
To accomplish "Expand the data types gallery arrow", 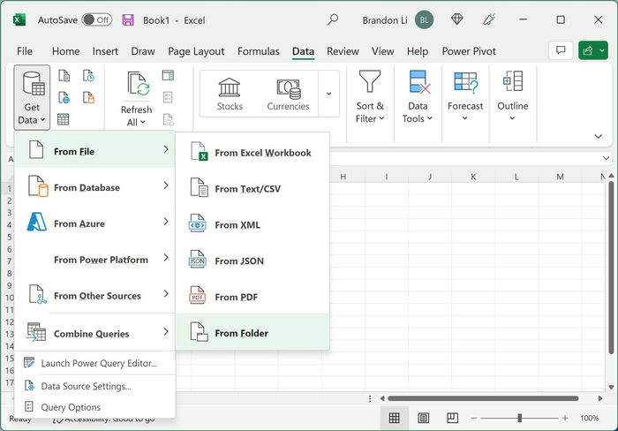I will tap(328, 94).
